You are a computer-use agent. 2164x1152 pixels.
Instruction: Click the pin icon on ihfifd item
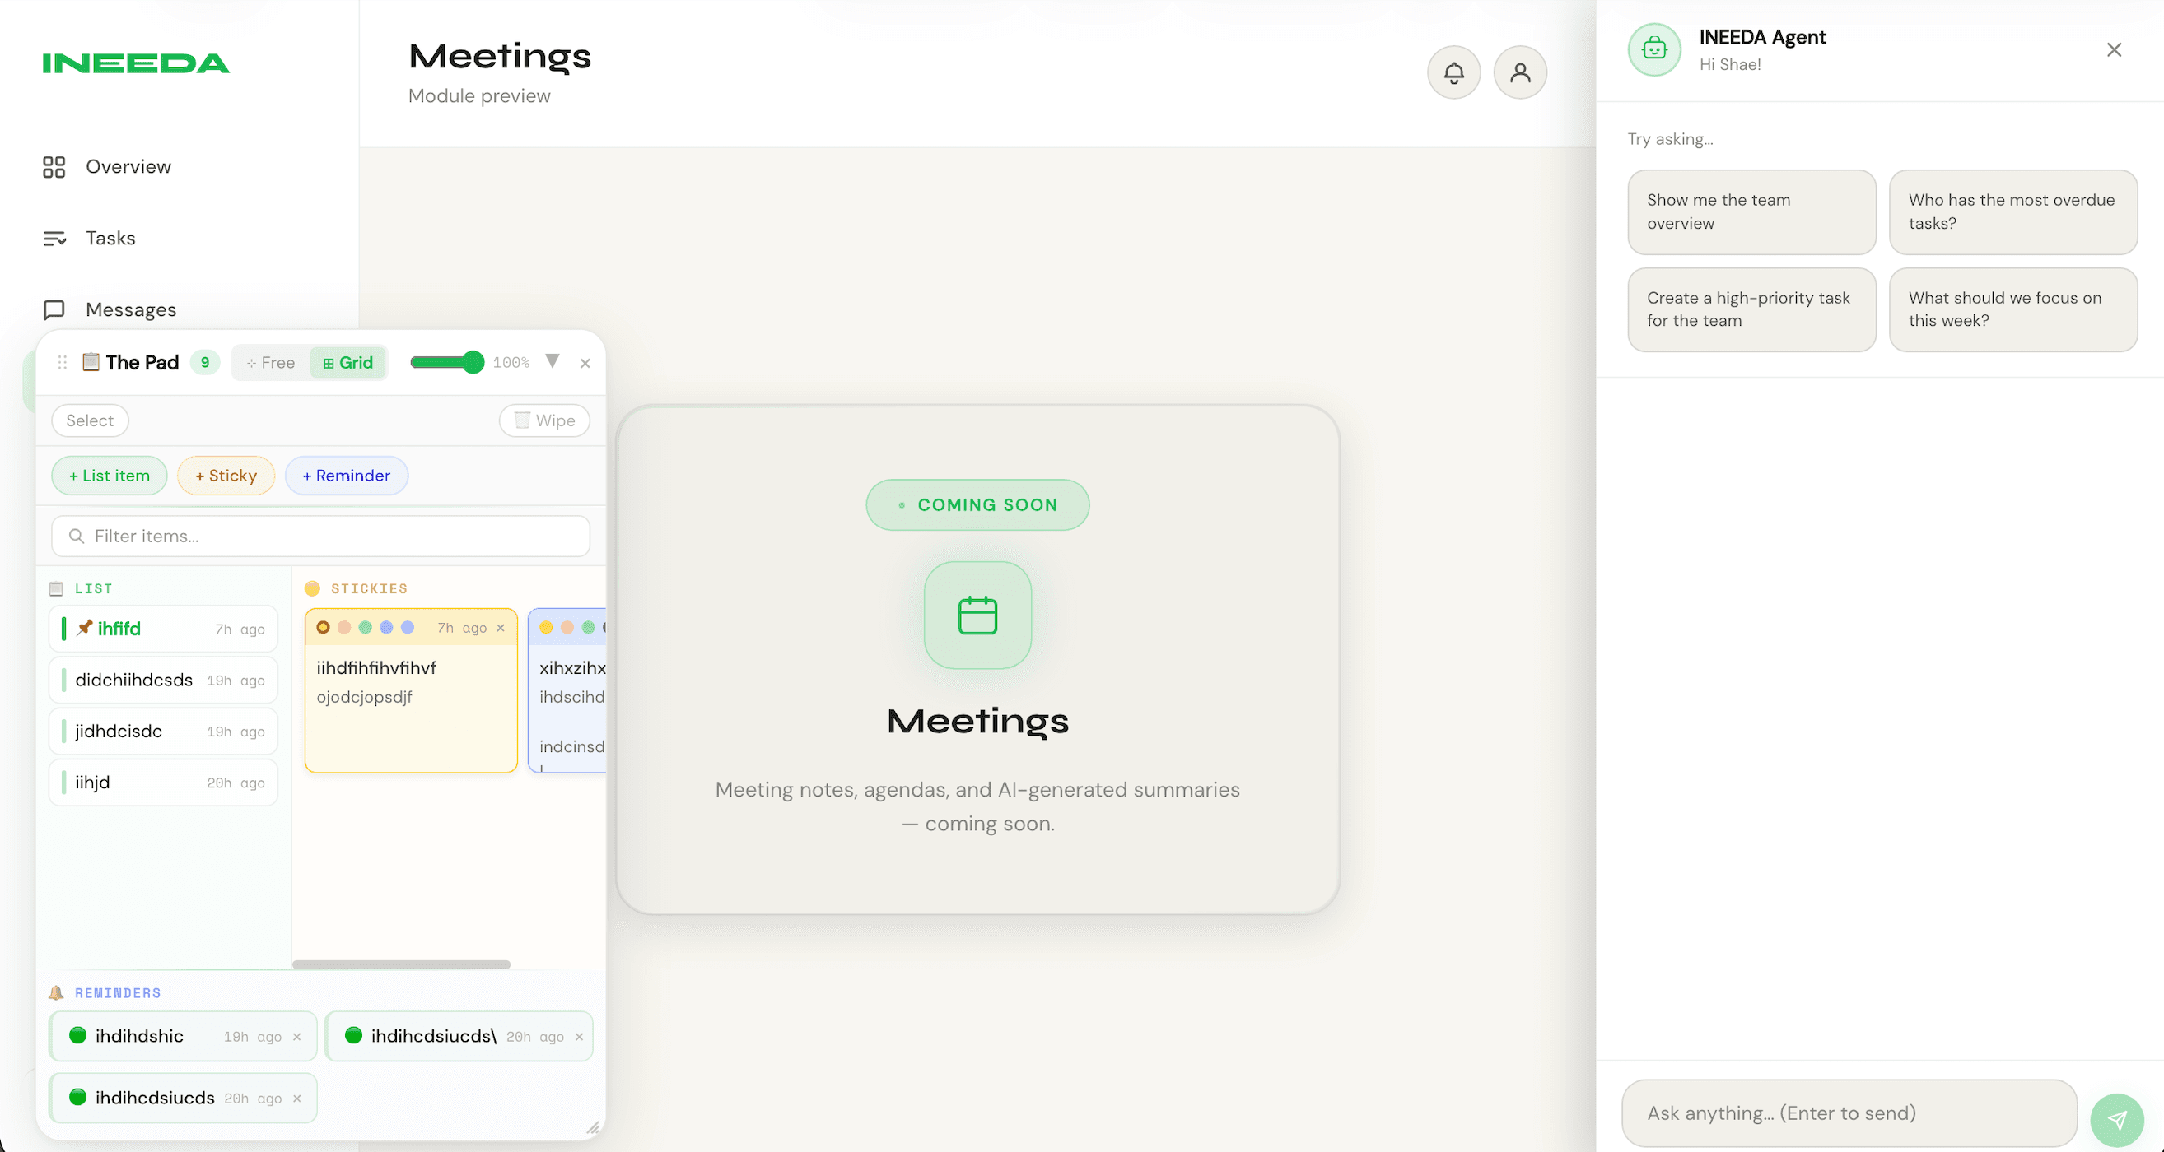[x=84, y=628]
